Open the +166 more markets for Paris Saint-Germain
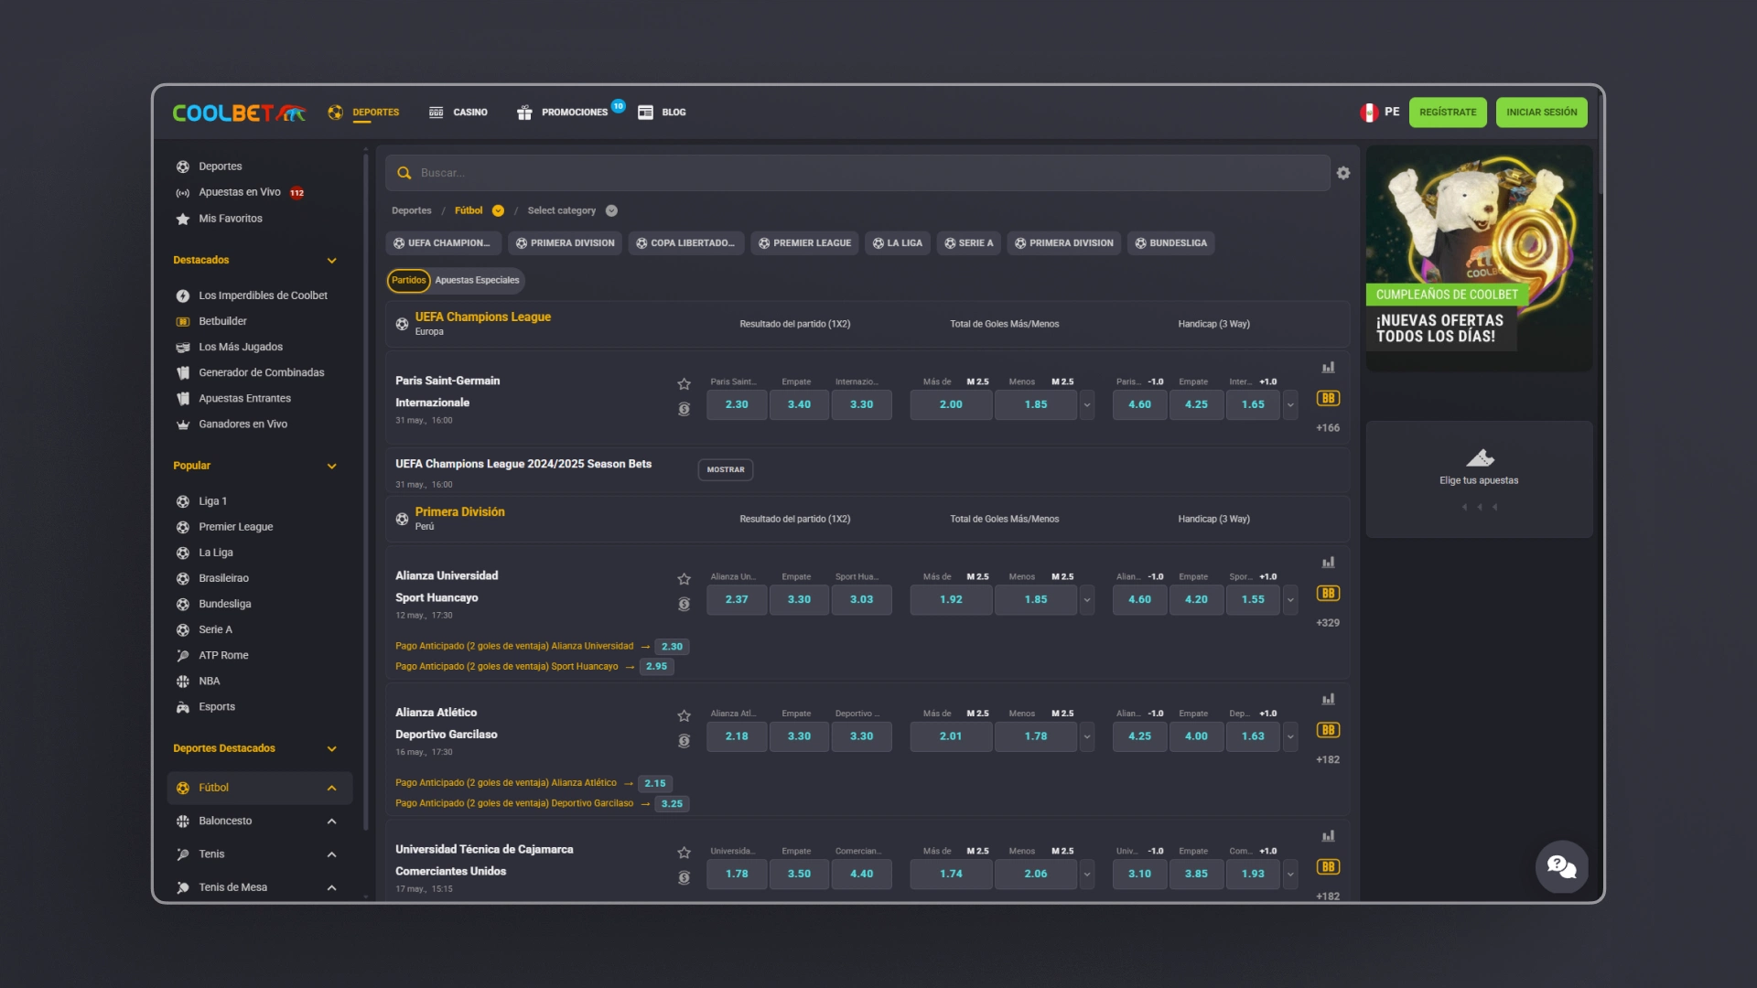 point(1328,428)
